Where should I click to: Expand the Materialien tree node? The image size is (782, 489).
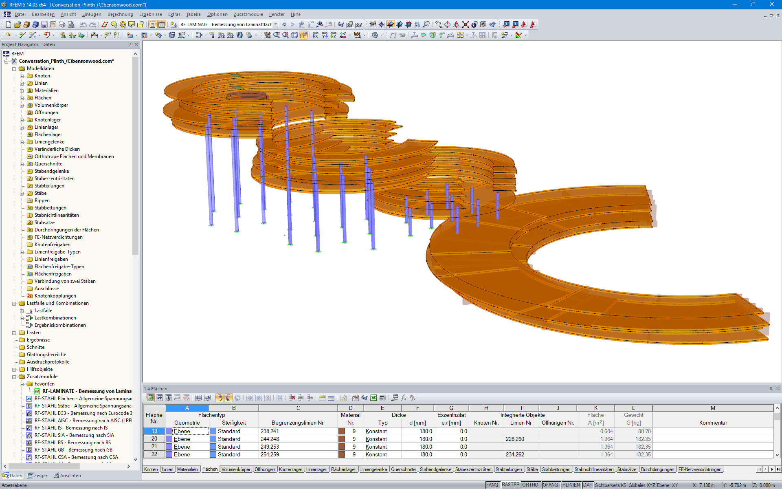22,90
